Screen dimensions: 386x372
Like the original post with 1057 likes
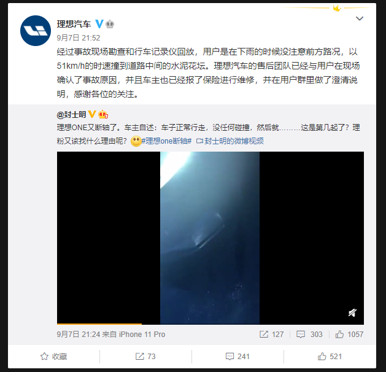349,334
